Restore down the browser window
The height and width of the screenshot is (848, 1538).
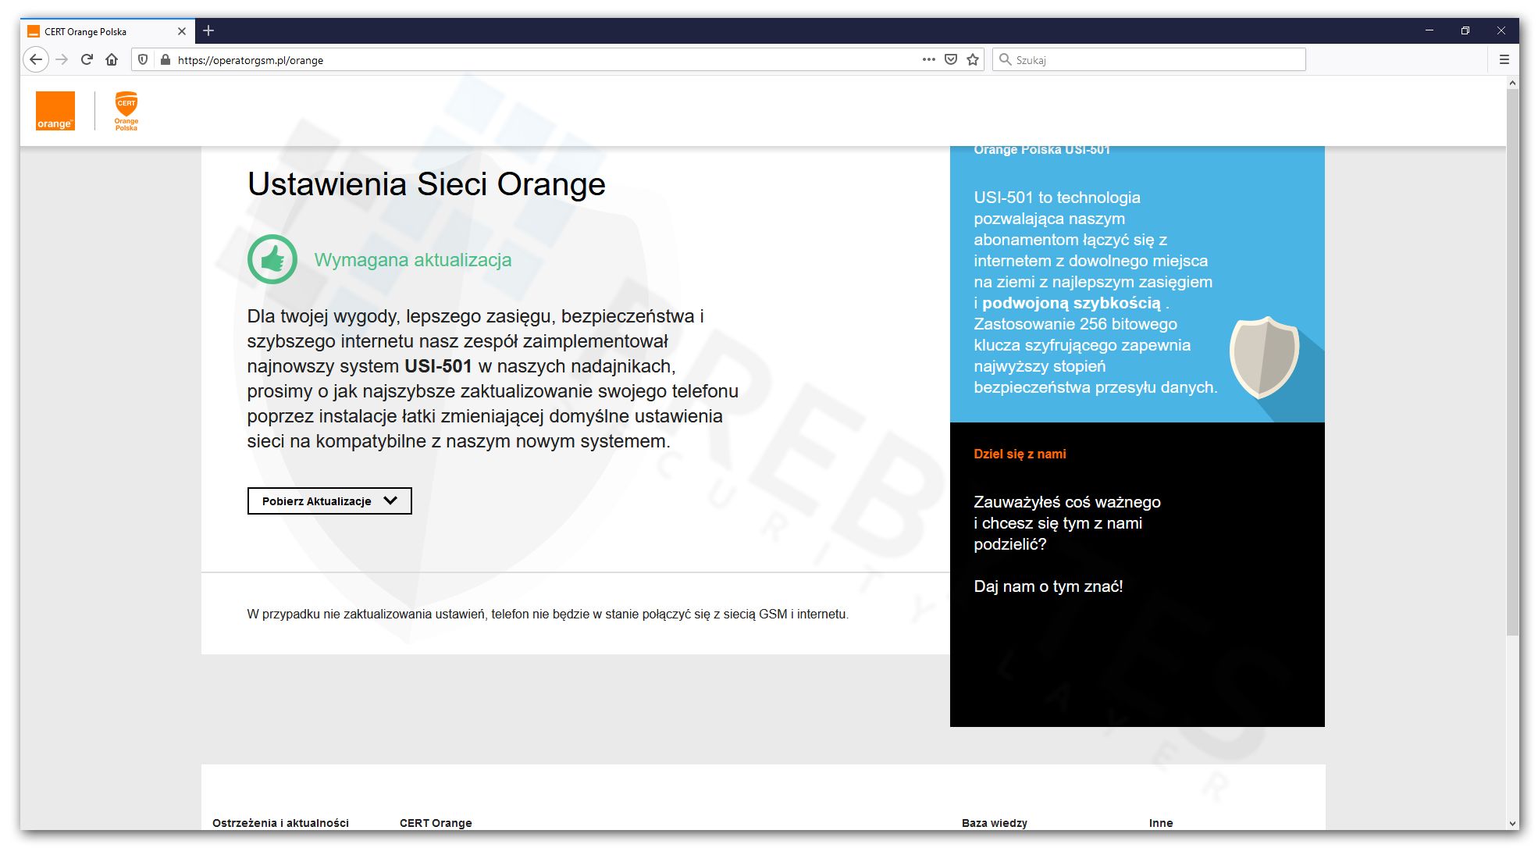click(1465, 30)
